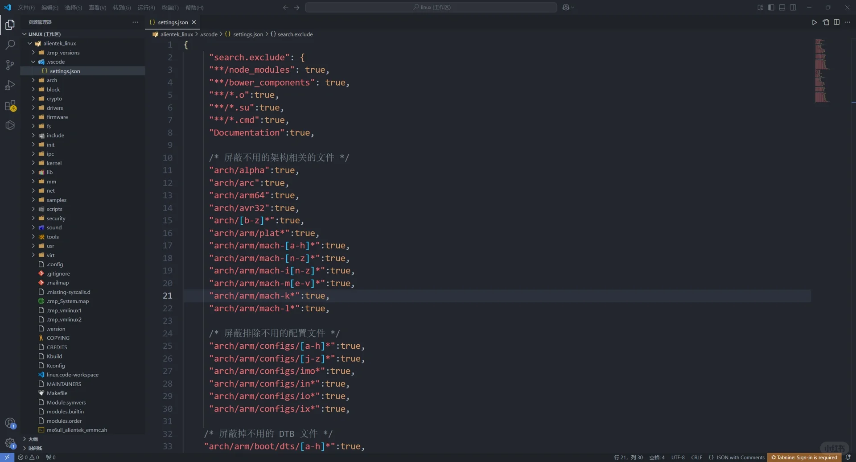Expand the timeline section at sidebar bottom
Screen dimensions: 856x462
(x=83, y=448)
